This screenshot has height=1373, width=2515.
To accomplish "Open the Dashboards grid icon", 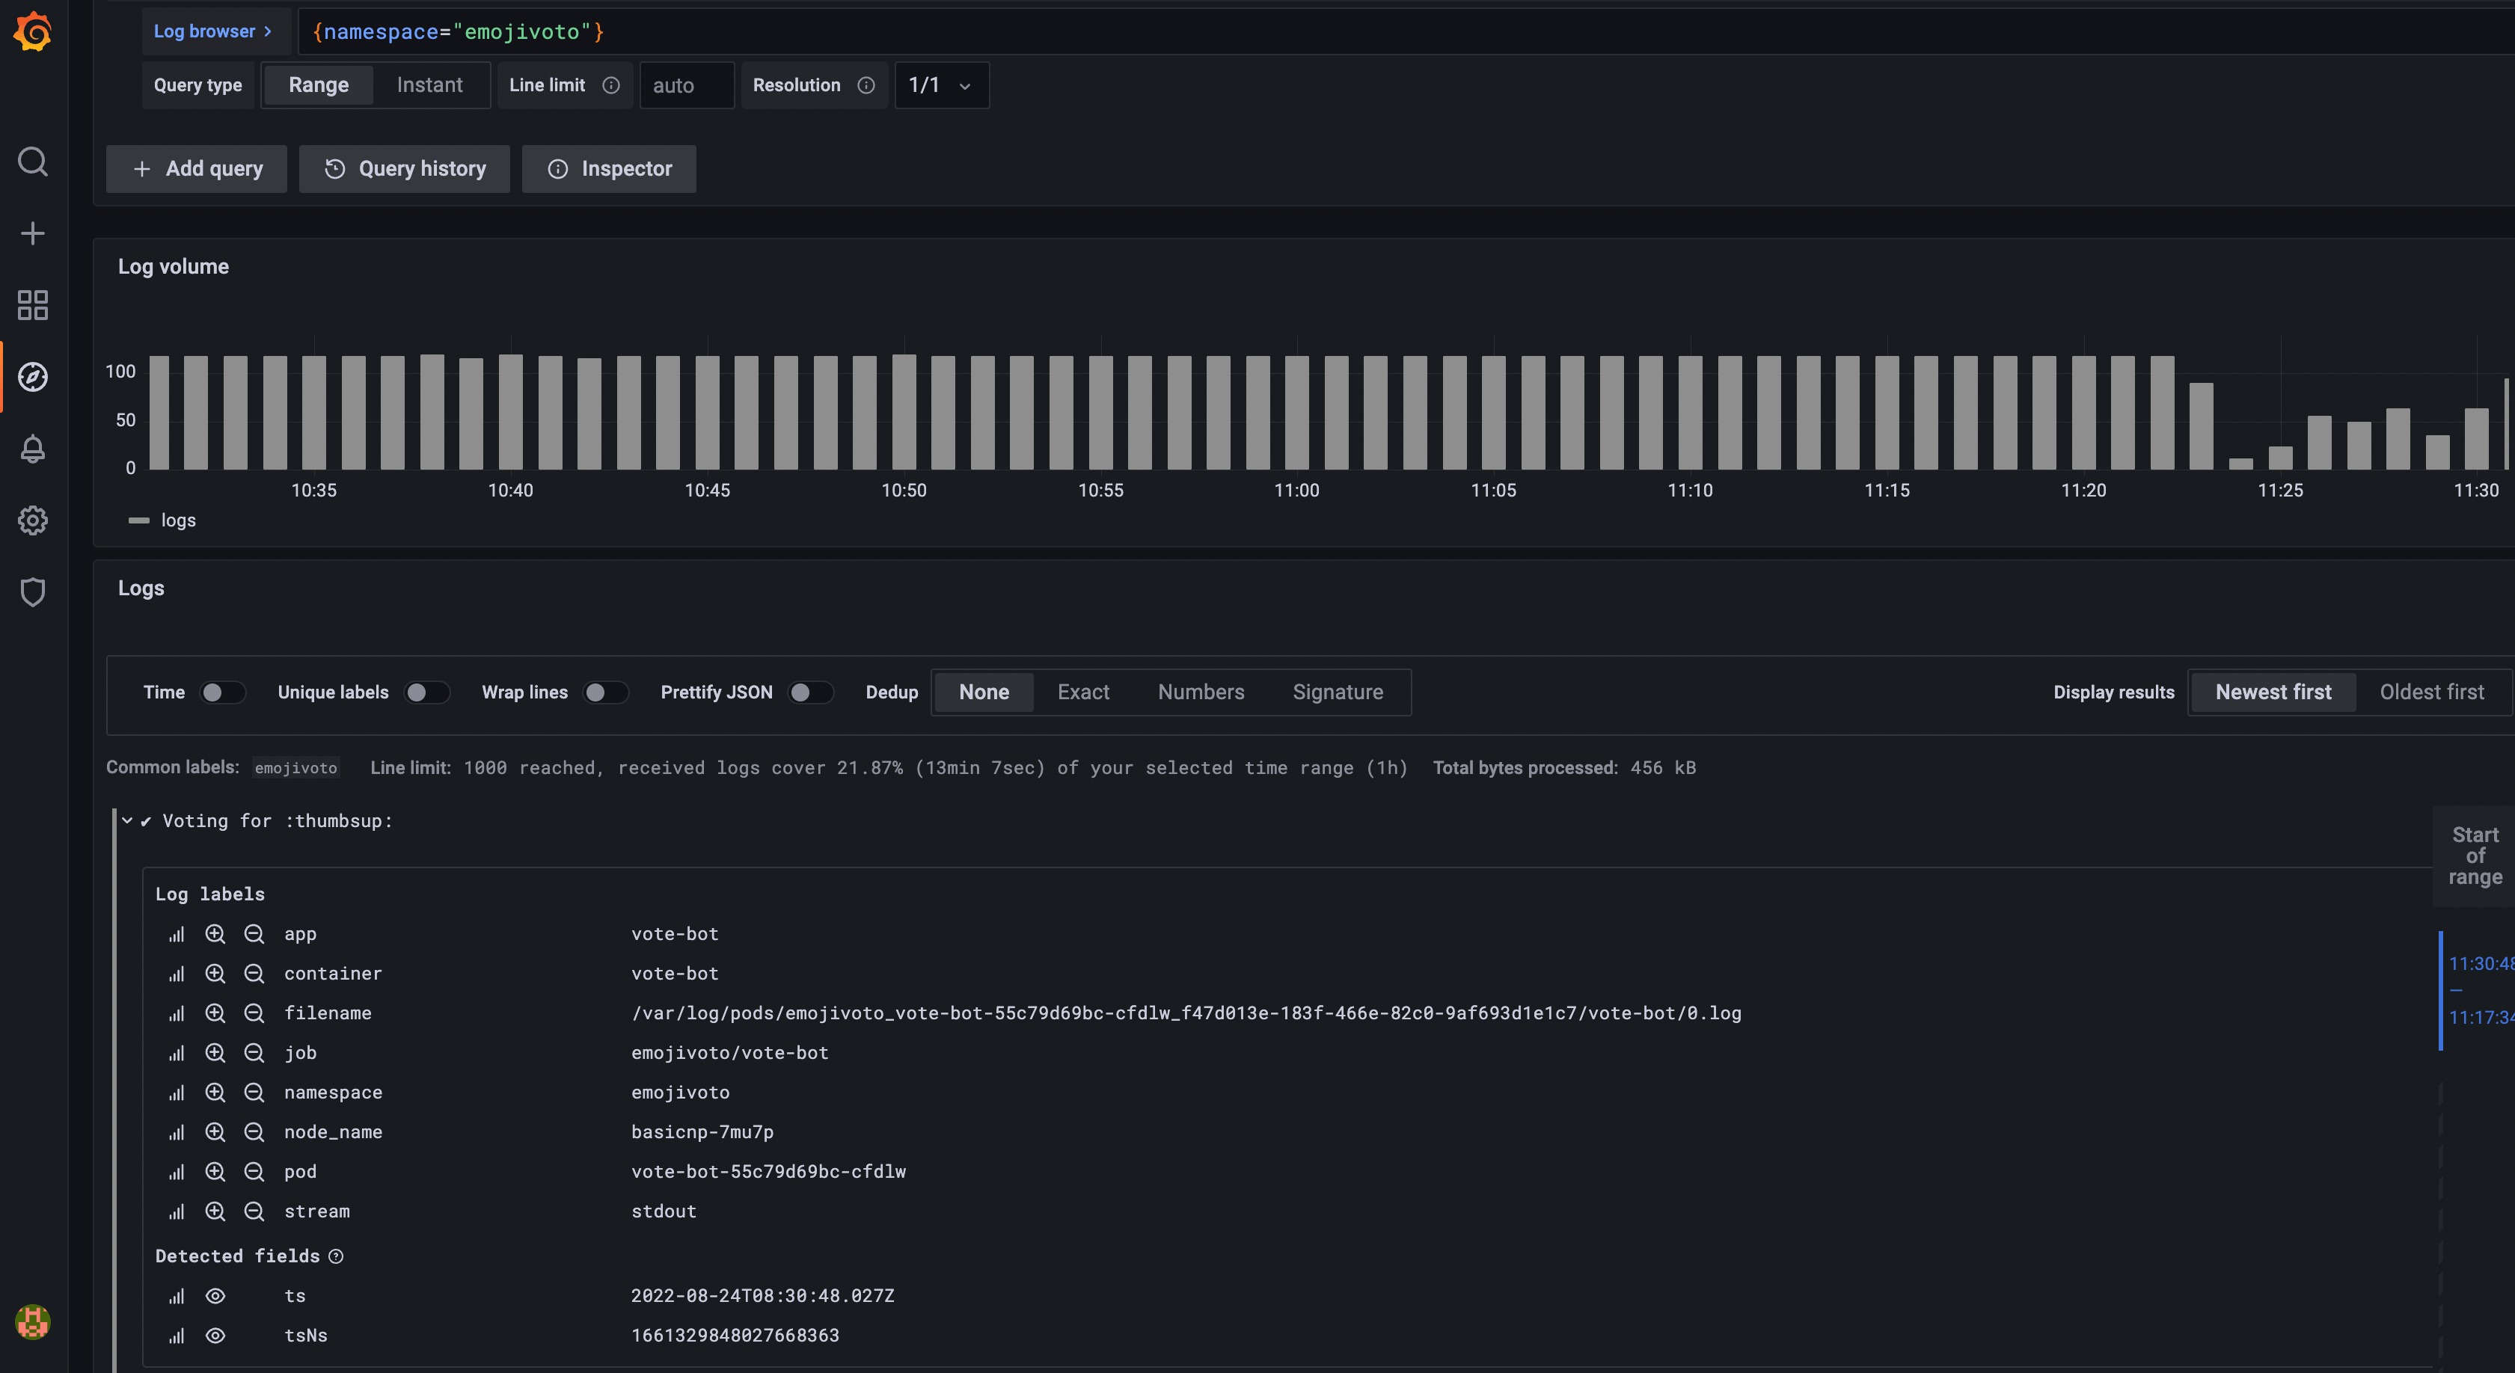I will click(x=32, y=304).
